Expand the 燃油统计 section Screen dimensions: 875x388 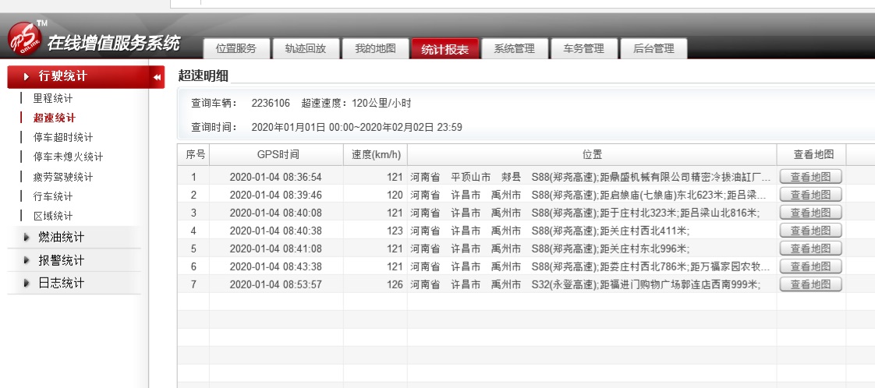(x=61, y=237)
